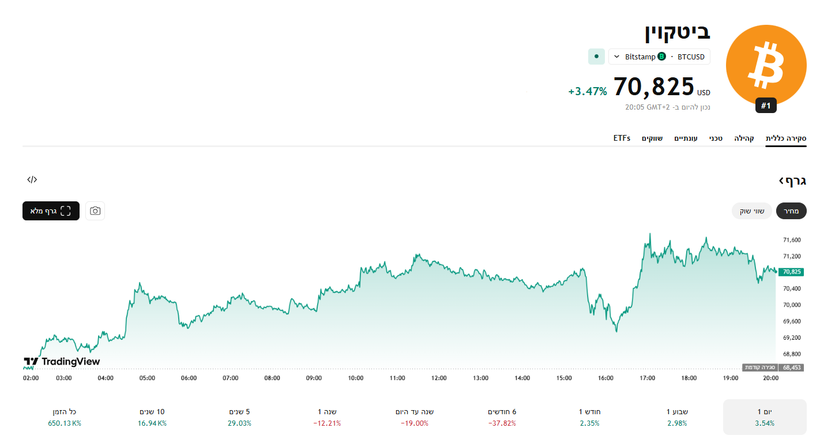Click the 68,453 previous close label
Image resolution: width=820 pixels, height=439 pixels.
791,367
